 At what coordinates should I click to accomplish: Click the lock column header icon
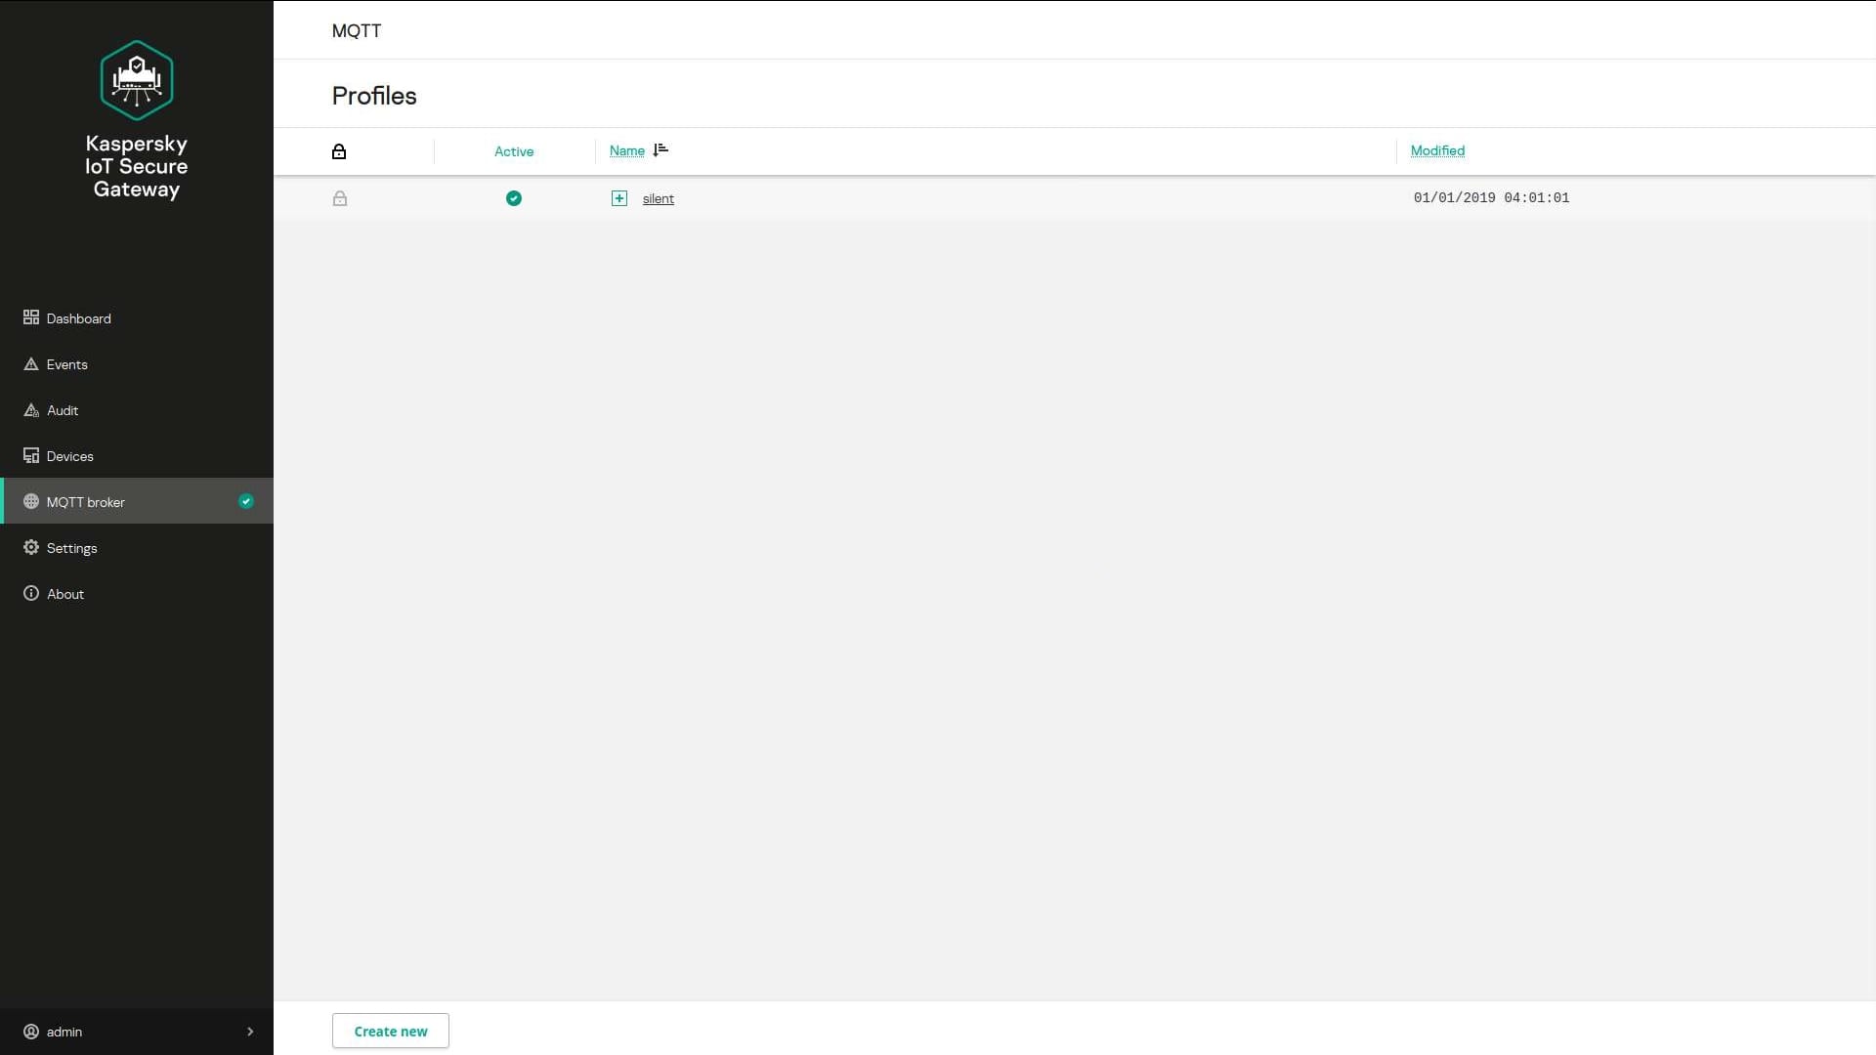point(339,151)
